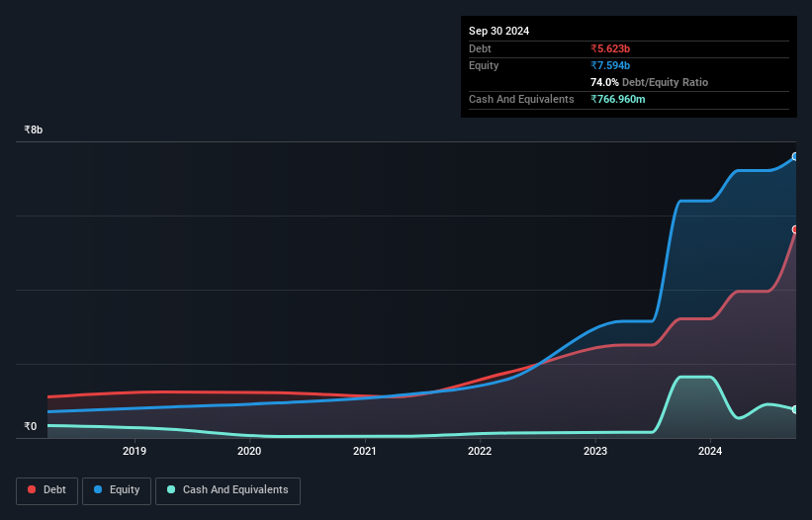The image size is (812, 520).
Task: Click the 2019 x-axis label
Action: [135, 451]
